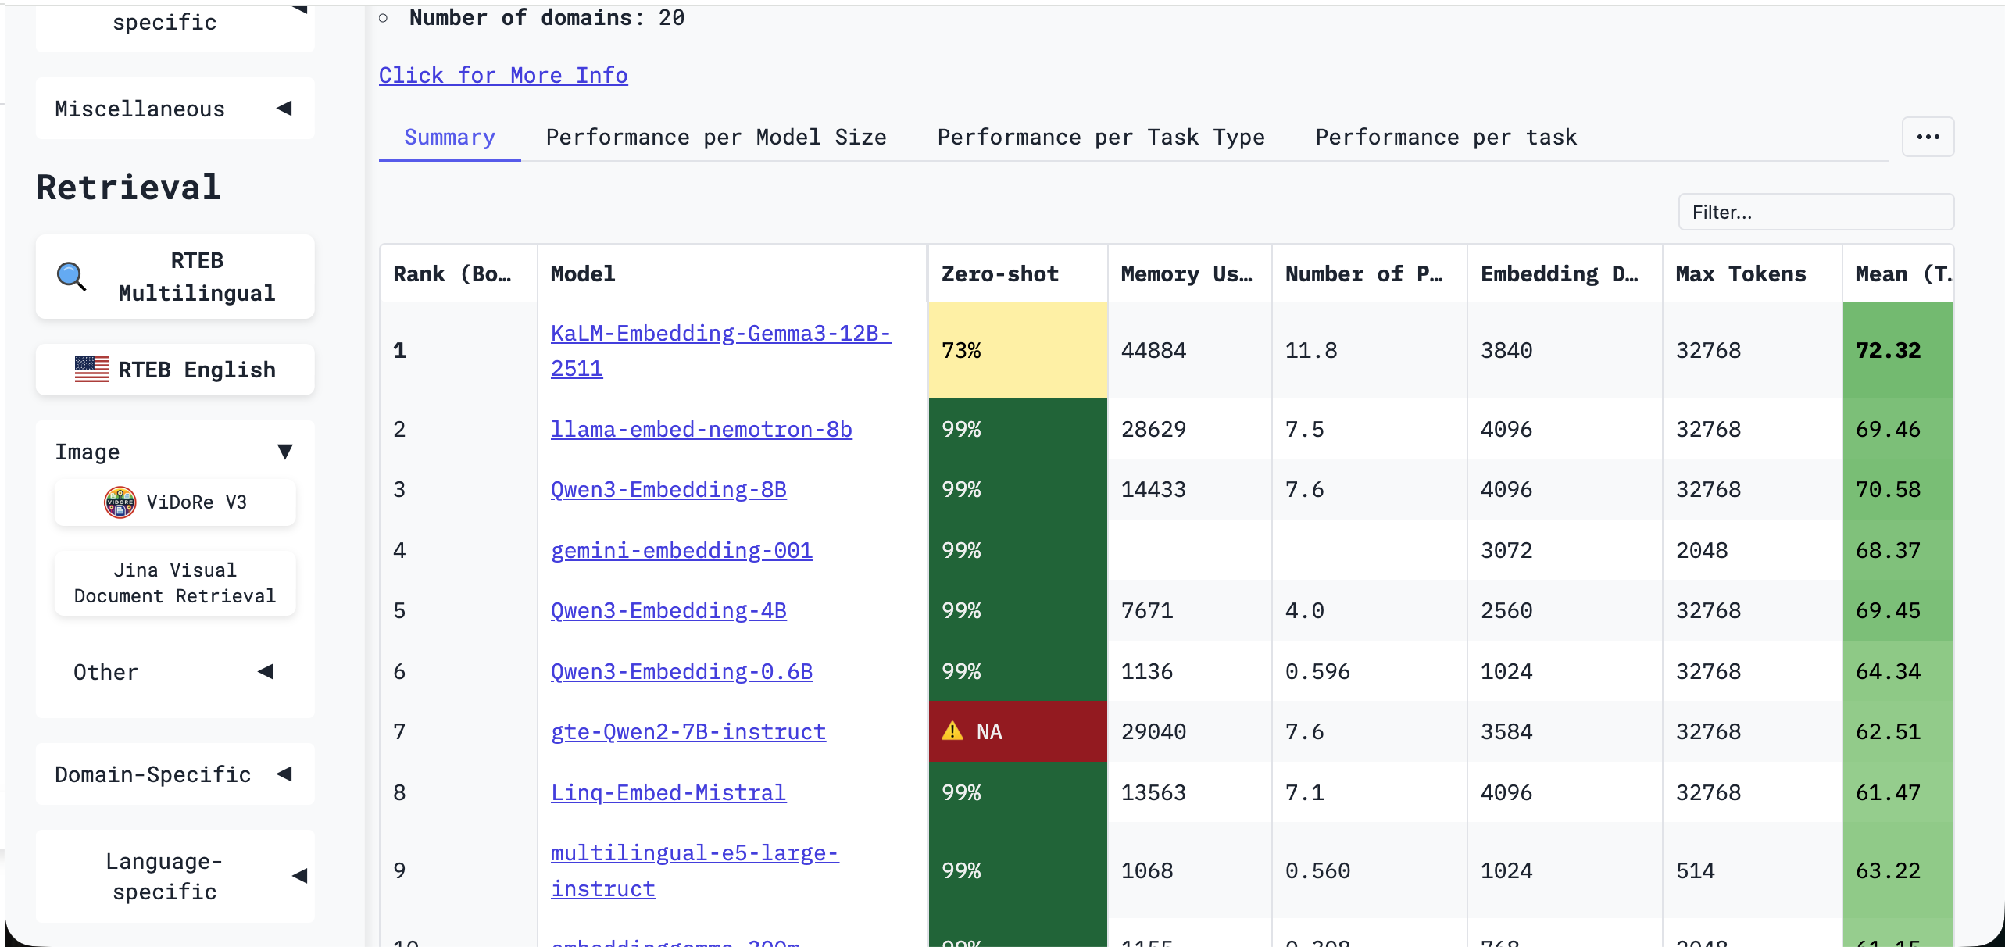Sort by the Zero-shot column header
The width and height of the screenshot is (2005, 947).
[1000, 274]
